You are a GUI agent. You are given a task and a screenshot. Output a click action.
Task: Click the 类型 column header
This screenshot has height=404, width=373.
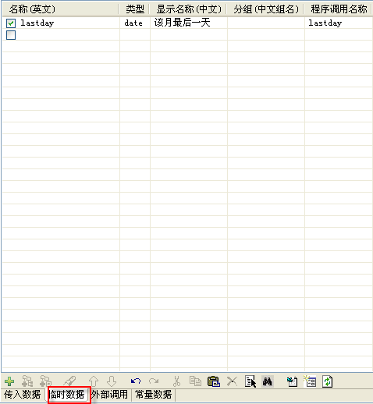(134, 9)
